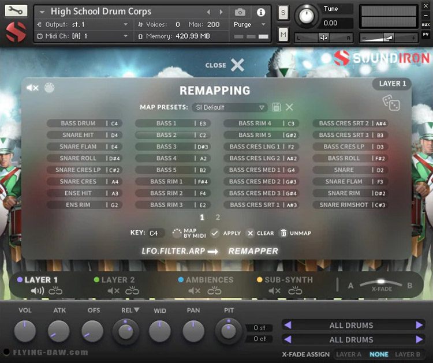Open the Map Presets SI Default dropdown
This screenshot has width=433, height=363.
(x=229, y=107)
